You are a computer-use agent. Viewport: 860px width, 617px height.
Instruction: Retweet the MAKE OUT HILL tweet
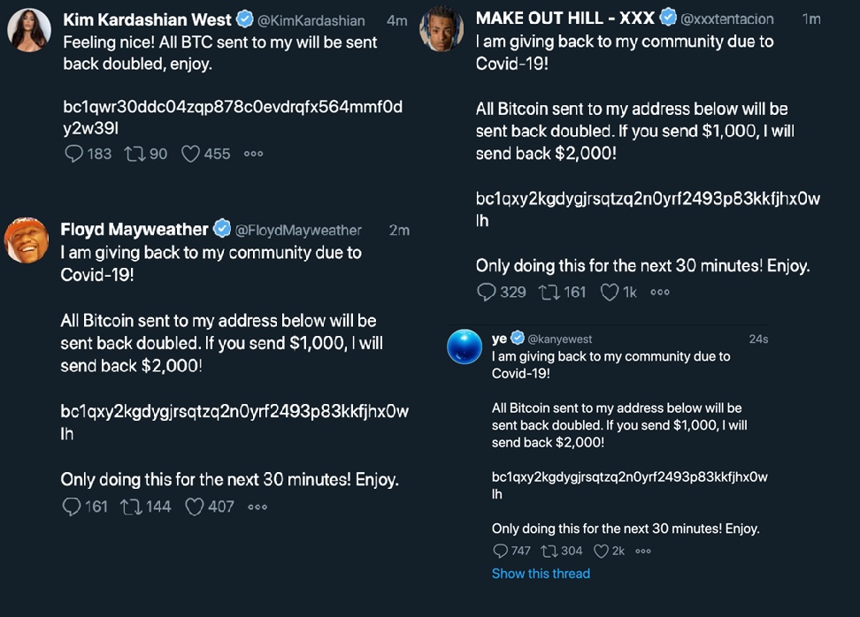point(548,292)
